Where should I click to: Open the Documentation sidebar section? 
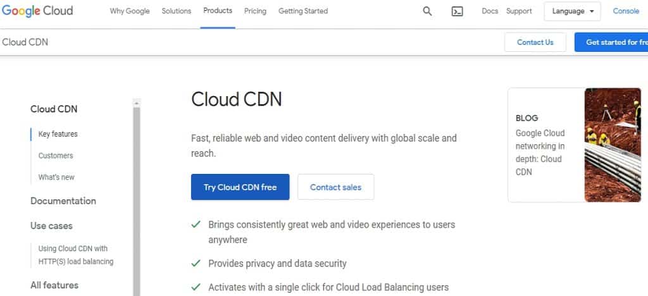pos(63,201)
